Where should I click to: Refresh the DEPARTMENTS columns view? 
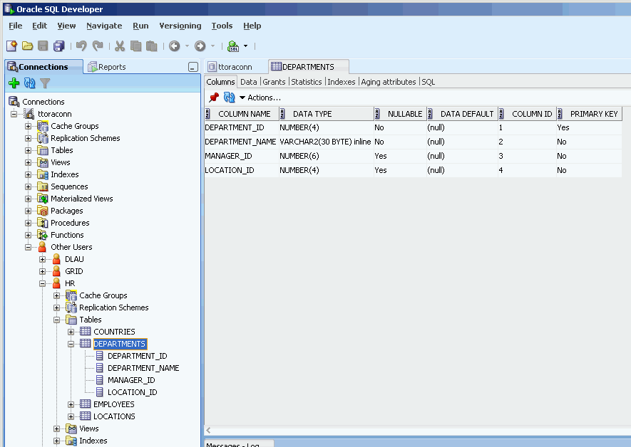coord(229,98)
